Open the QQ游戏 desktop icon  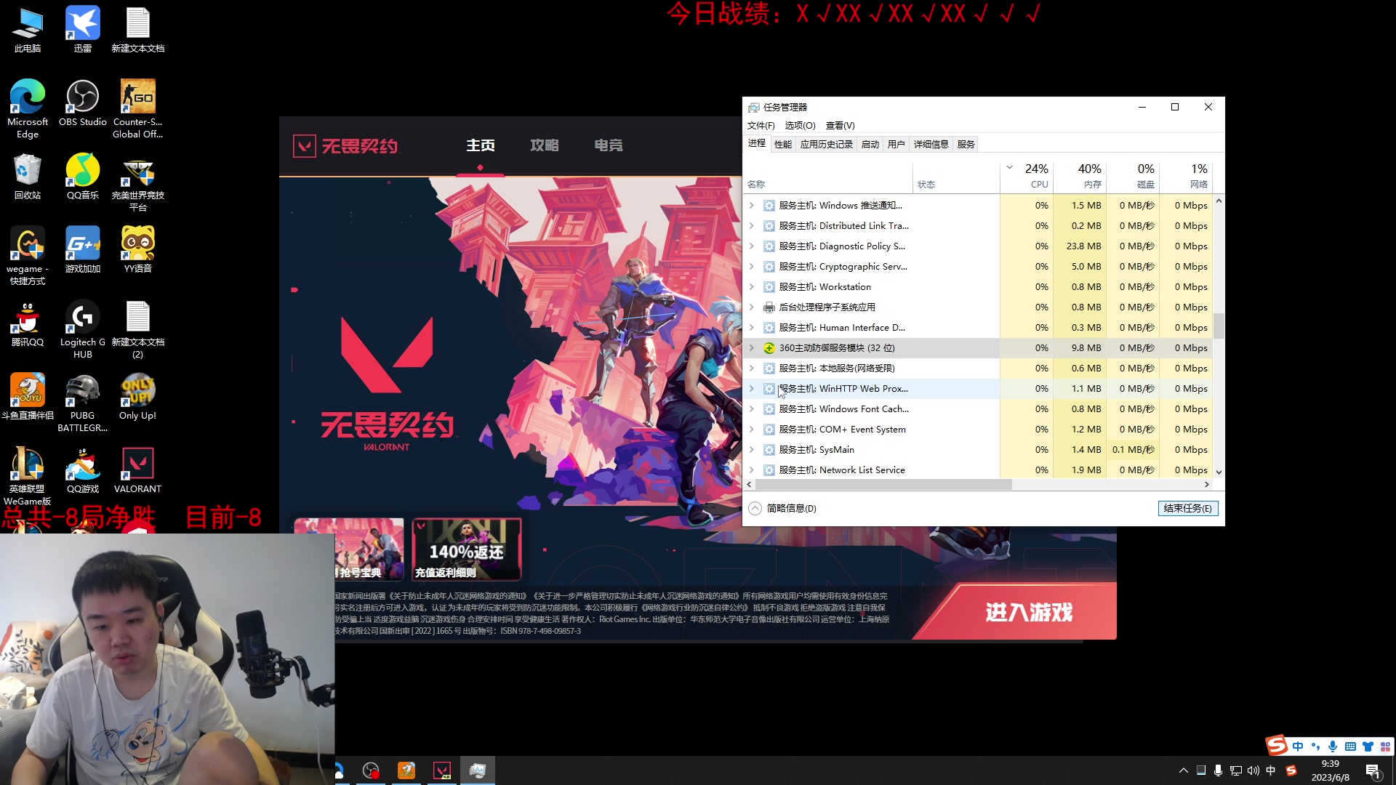coord(83,470)
